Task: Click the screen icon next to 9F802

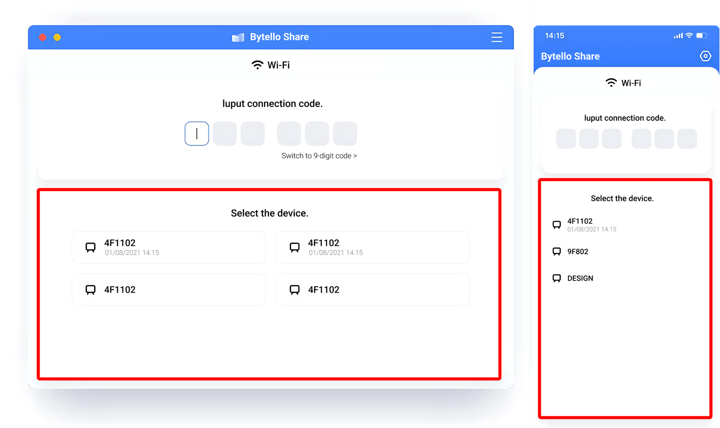Action: (557, 252)
